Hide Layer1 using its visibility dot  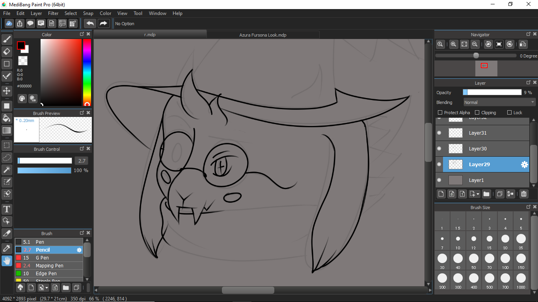[439, 180]
